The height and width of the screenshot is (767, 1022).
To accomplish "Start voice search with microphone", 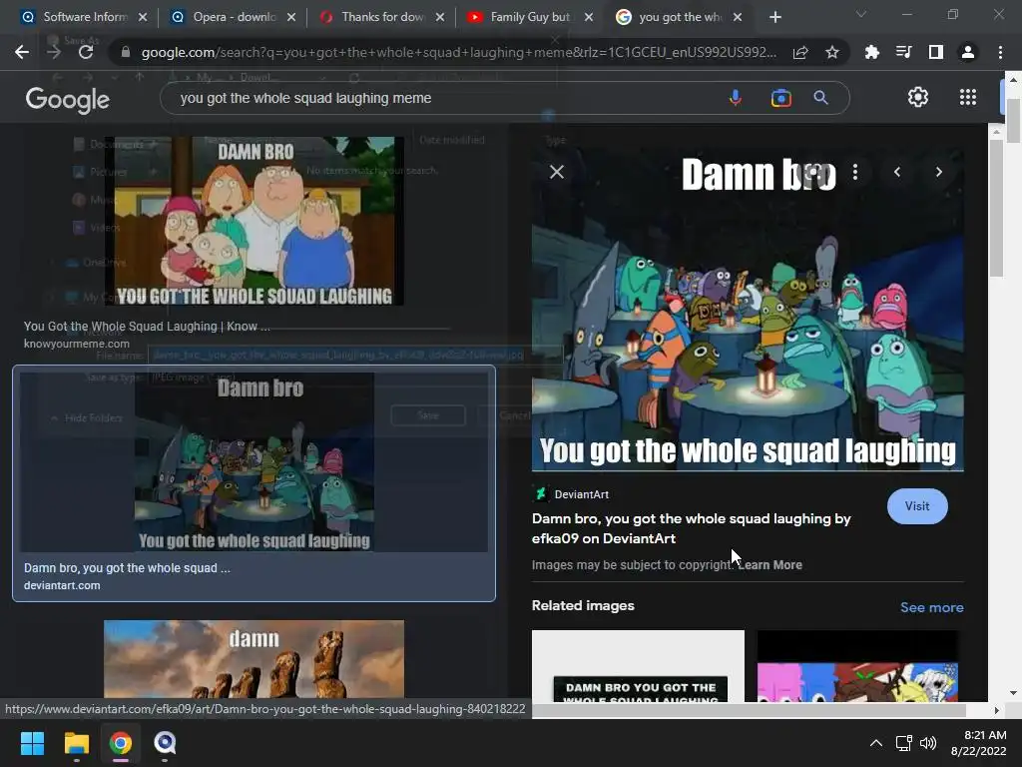I will pyautogui.click(x=736, y=98).
